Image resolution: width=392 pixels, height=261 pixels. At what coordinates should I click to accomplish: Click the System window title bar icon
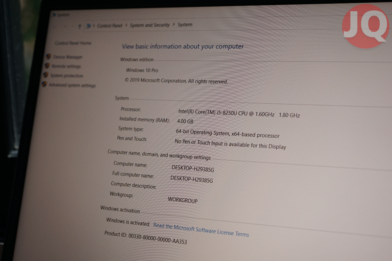click(54, 14)
